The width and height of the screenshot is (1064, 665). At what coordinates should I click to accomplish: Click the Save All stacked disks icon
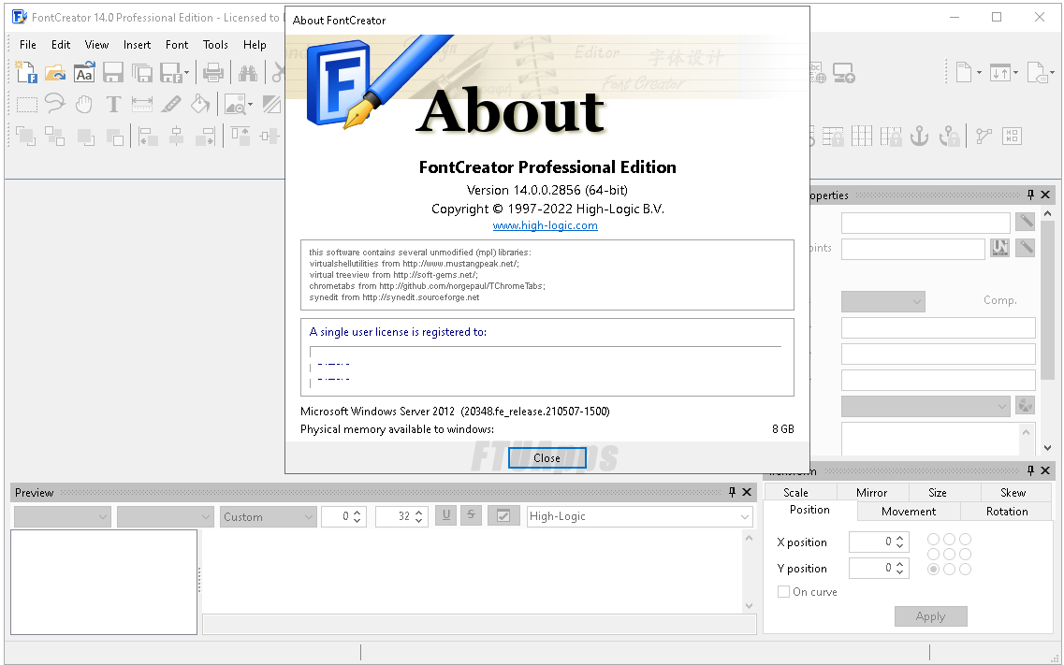[142, 73]
